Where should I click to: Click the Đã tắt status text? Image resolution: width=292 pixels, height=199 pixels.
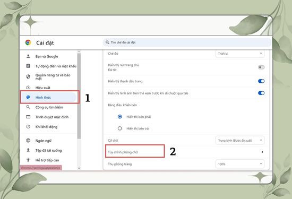(112, 70)
